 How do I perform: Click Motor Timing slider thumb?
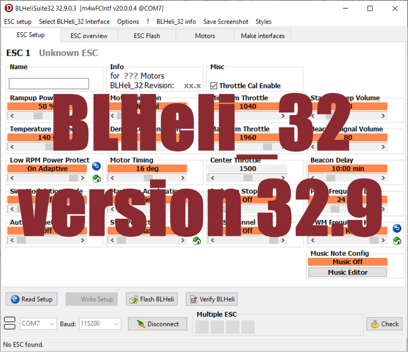(x=148, y=178)
